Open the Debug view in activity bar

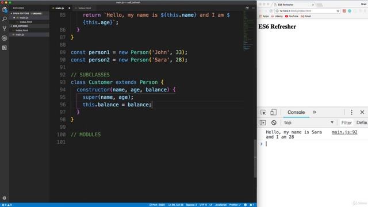5,39
